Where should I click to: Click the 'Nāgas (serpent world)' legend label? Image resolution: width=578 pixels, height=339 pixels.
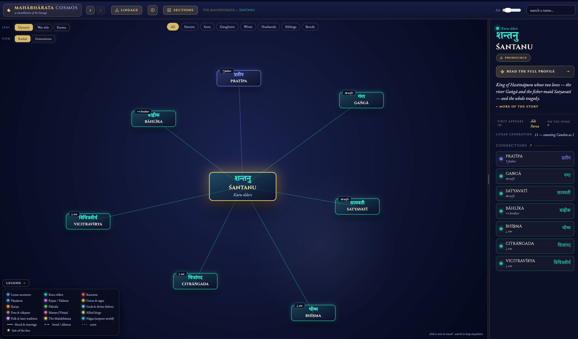pos(100,319)
